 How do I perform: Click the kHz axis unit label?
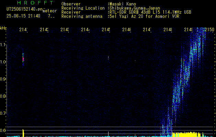coord(3,28)
